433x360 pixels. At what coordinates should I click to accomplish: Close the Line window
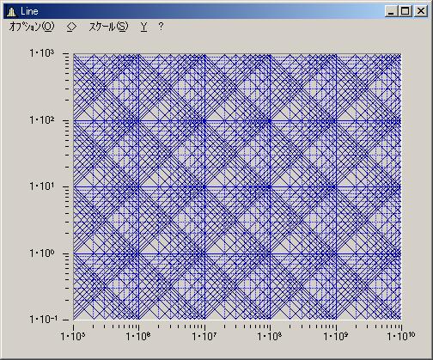click(x=421, y=11)
